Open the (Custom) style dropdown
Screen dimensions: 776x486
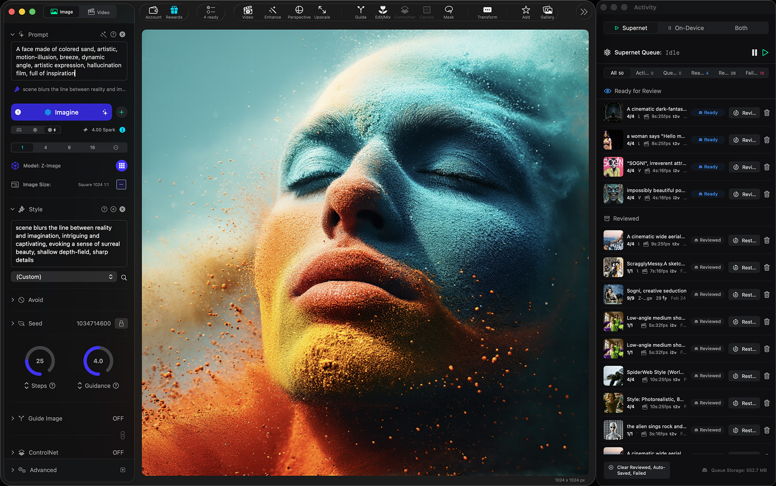click(x=64, y=277)
